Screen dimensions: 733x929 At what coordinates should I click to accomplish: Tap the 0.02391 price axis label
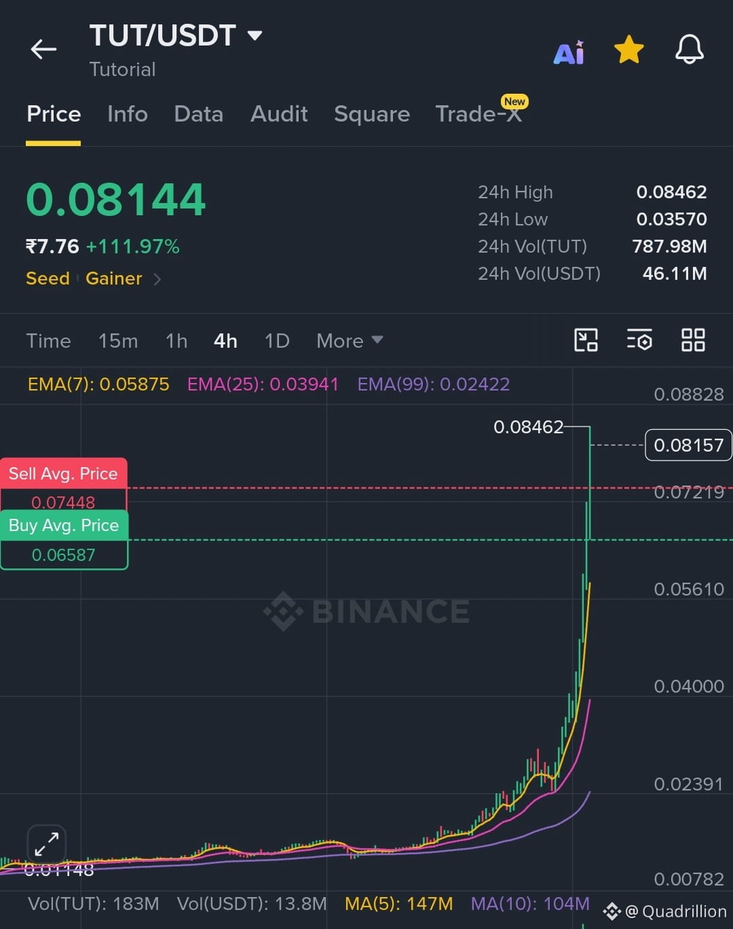coord(689,784)
